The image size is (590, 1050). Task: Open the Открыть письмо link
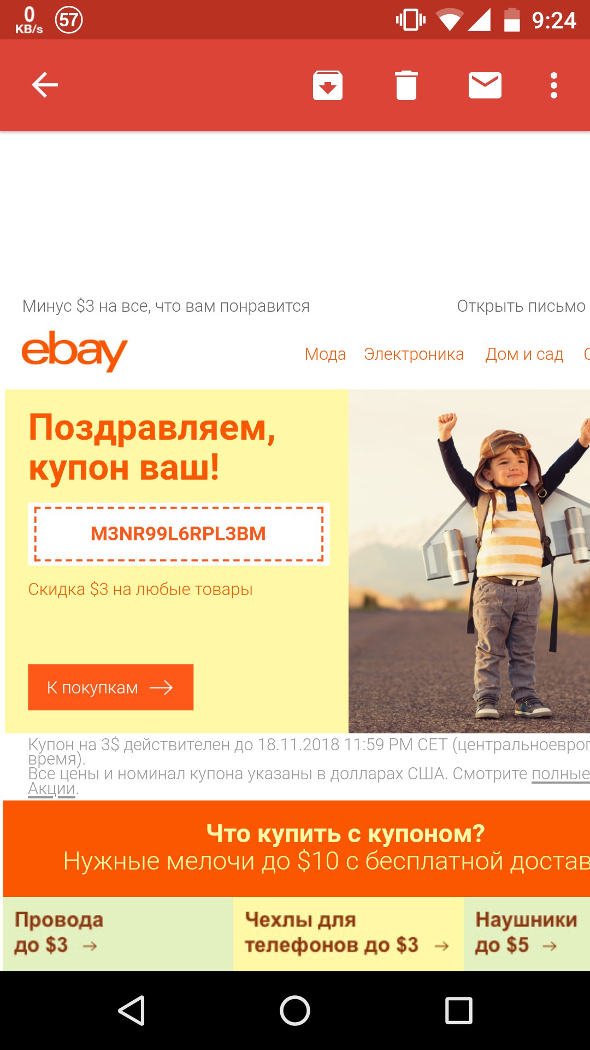tap(521, 306)
